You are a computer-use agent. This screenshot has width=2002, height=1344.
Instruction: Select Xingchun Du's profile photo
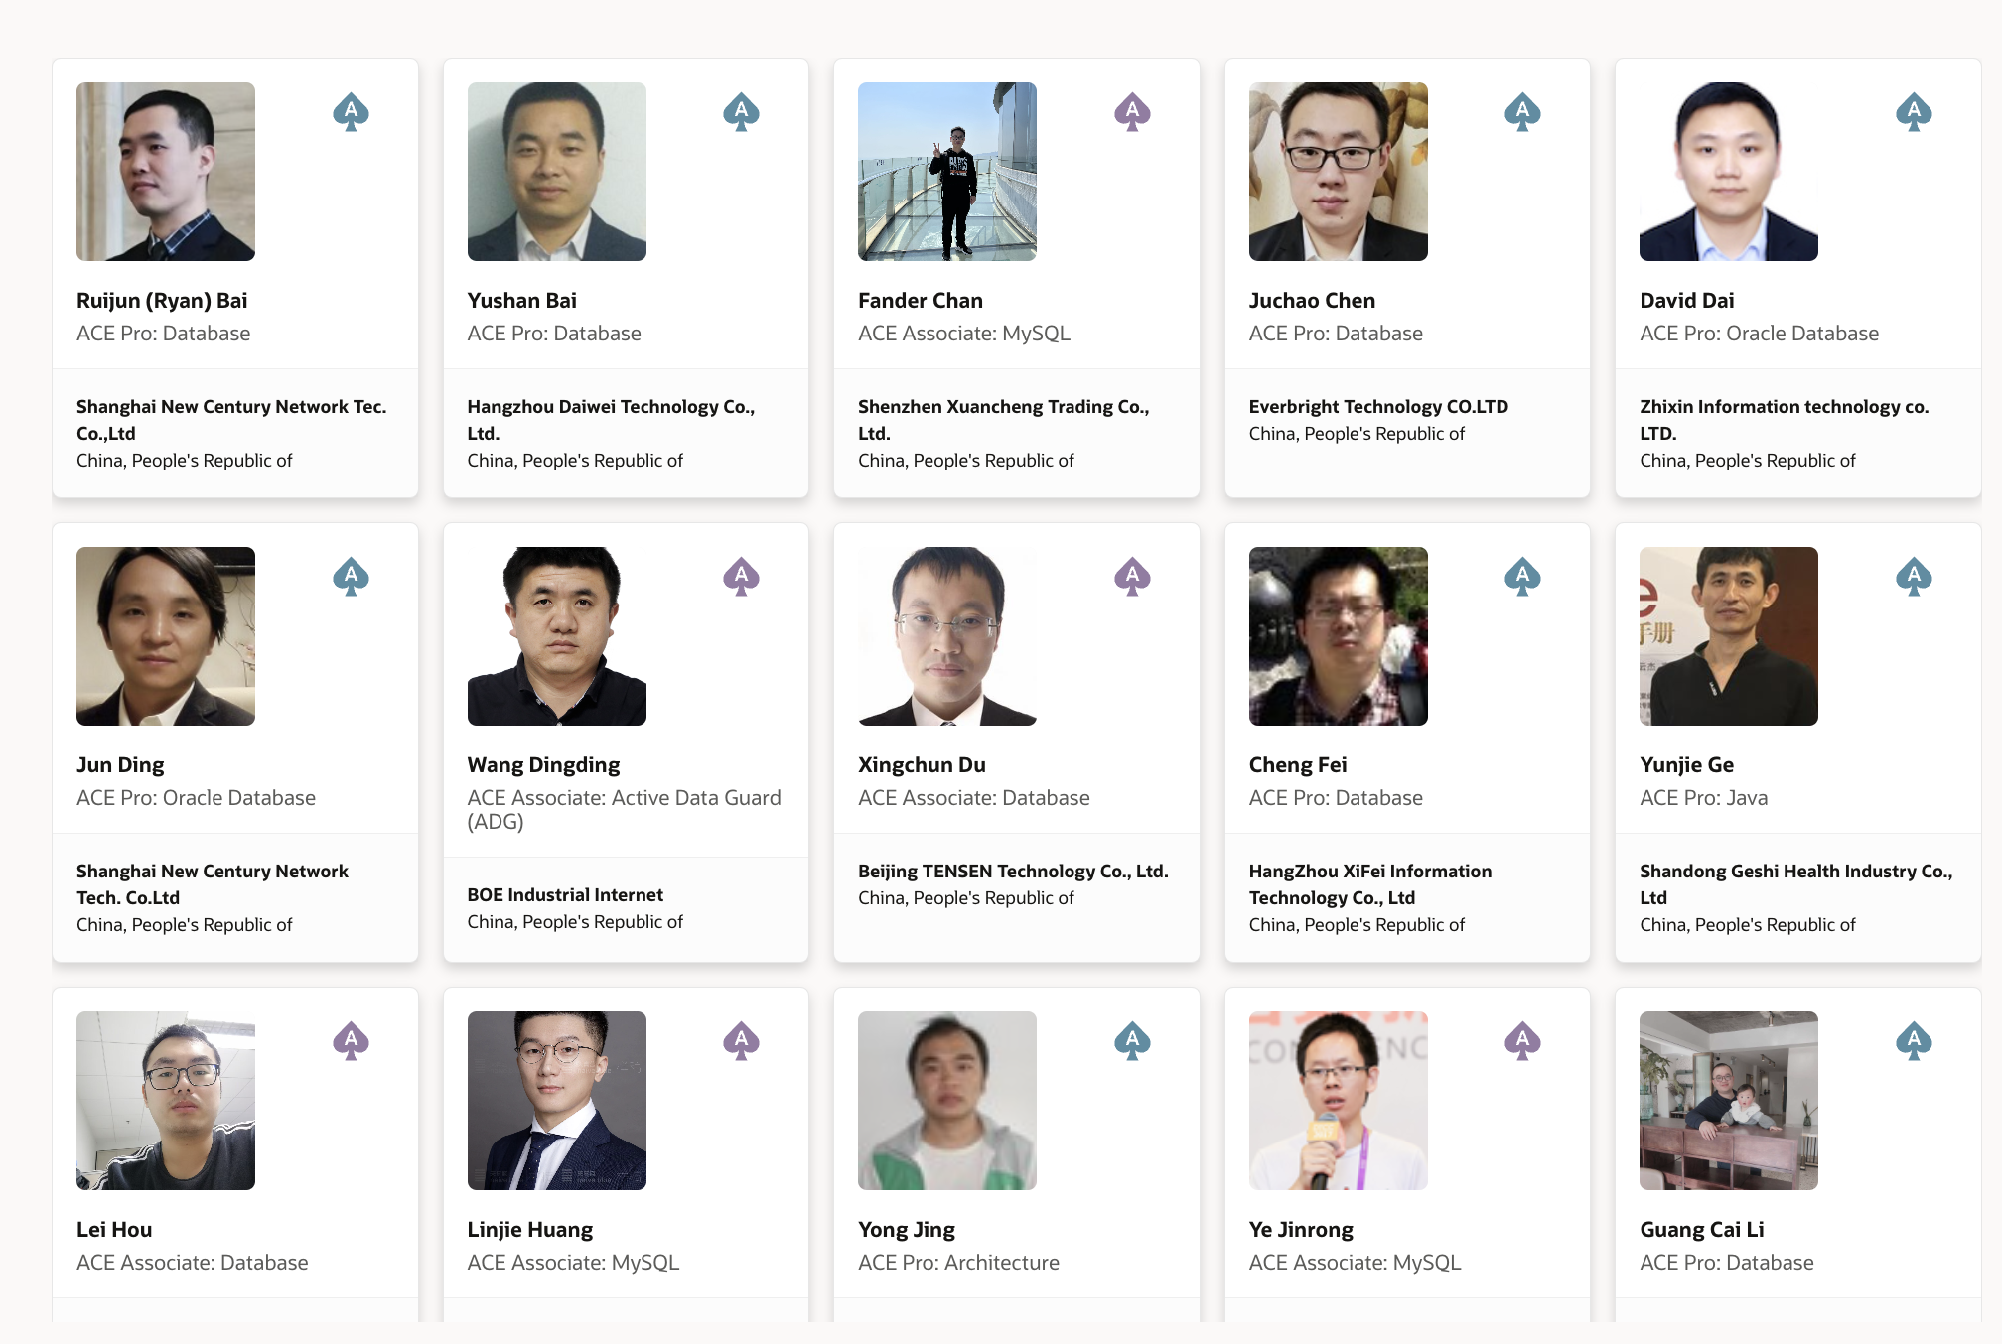pos(946,636)
